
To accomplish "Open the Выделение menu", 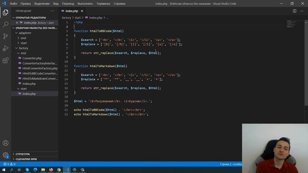I will click(42, 3).
